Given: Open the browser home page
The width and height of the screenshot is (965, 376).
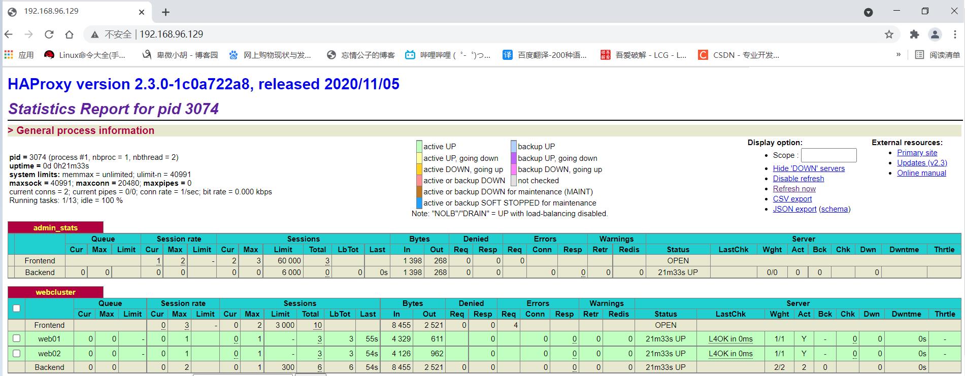Looking at the screenshot, I should click(70, 34).
